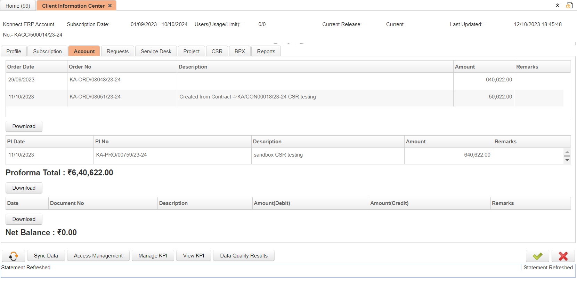Image resolution: width=577 pixels, height=286 pixels.
Task: Click the refresh arrows icon button
Action: (13, 256)
